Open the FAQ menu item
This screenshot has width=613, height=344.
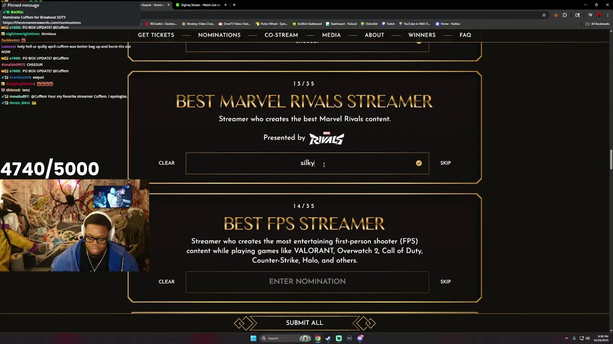(x=465, y=35)
